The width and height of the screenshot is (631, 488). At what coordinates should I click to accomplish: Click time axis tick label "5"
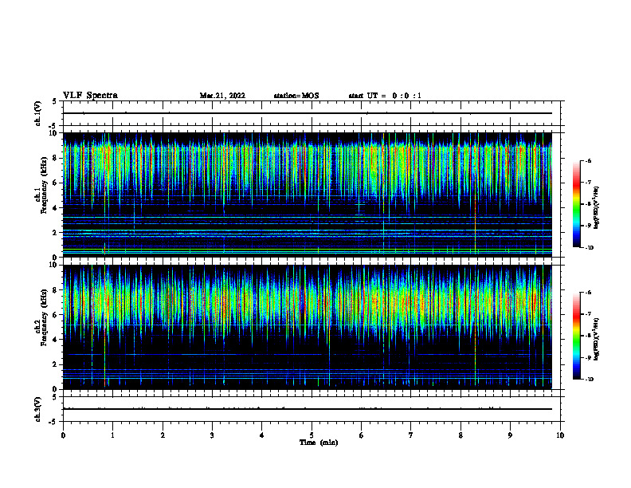tap(312, 435)
